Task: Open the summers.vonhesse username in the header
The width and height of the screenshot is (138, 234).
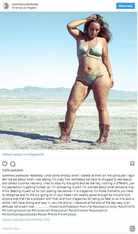Action: [25, 4]
